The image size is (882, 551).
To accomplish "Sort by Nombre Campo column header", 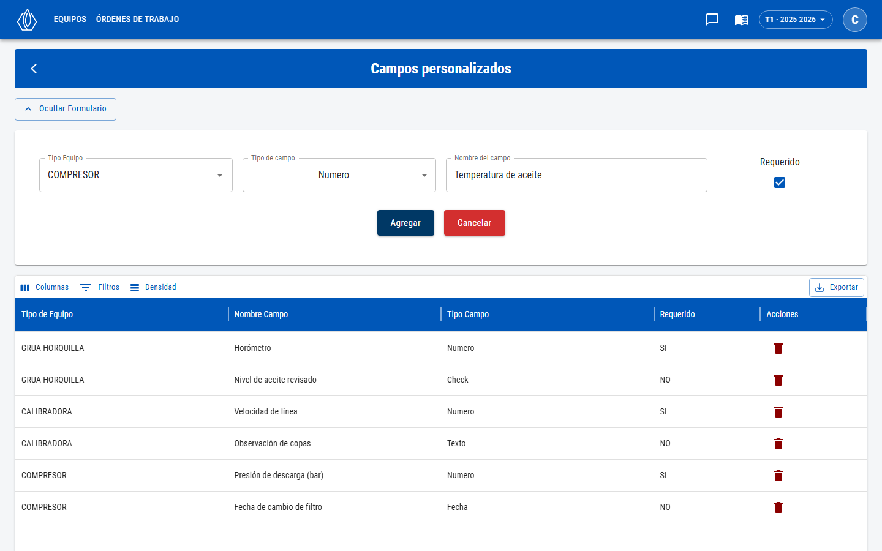I will [334, 314].
